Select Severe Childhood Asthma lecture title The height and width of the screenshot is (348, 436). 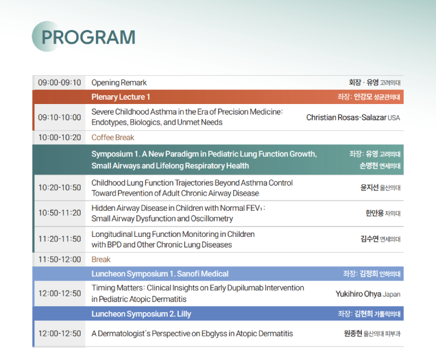(x=187, y=117)
